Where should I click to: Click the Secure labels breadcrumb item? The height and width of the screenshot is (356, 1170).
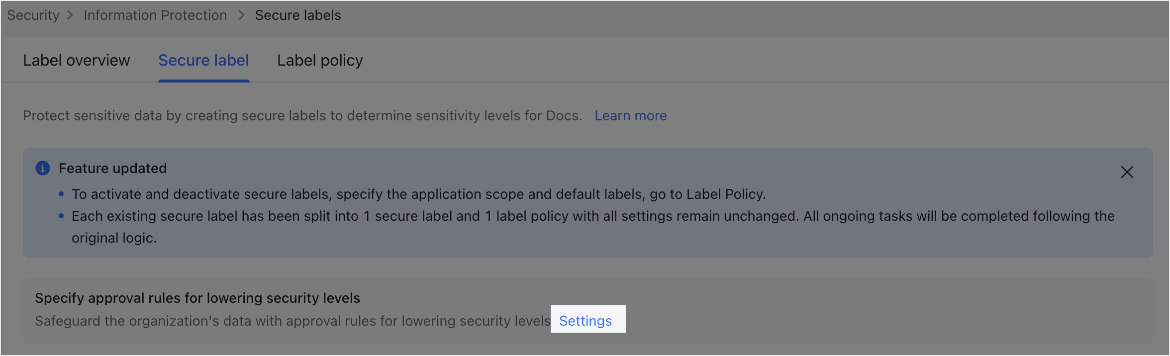pos(297,15)
